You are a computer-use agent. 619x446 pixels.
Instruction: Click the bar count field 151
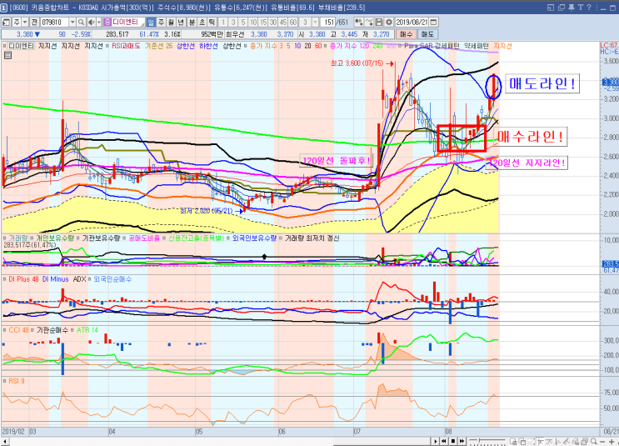click(x=327, y=23)
